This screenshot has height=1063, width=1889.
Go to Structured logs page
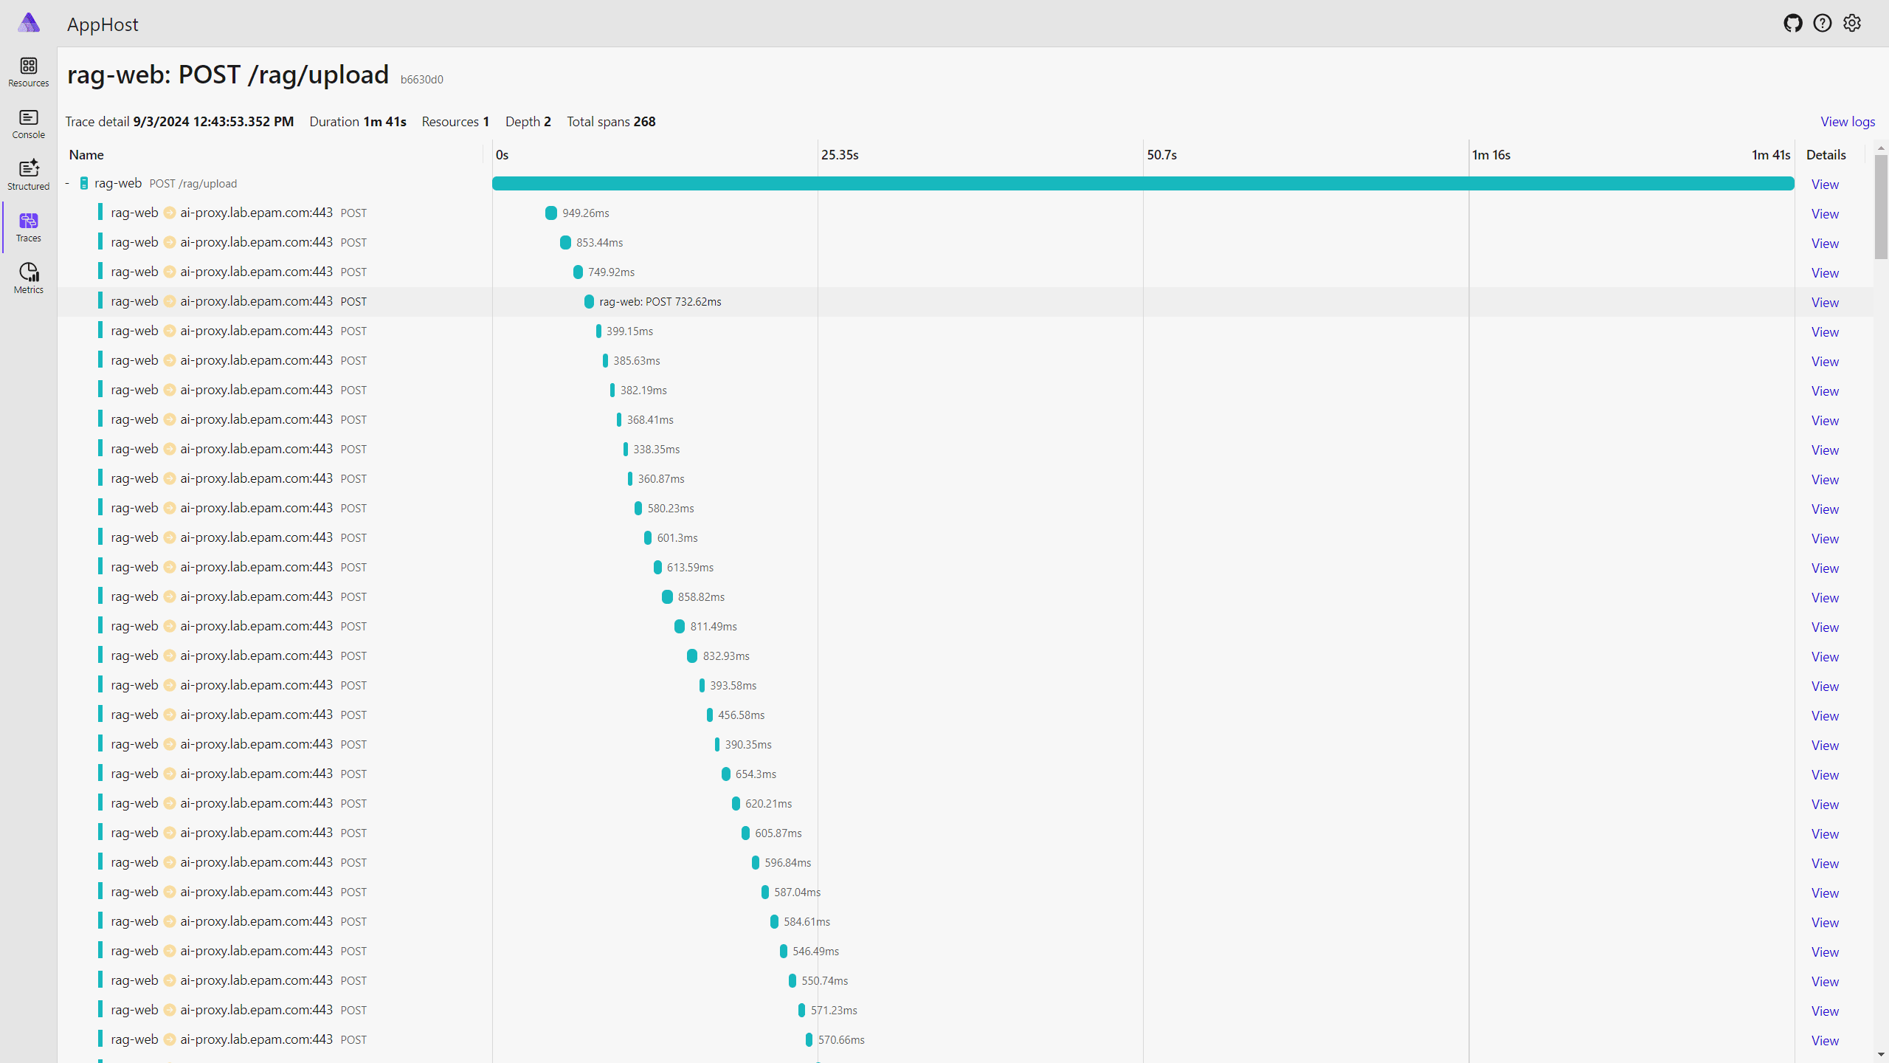(28, 176)
